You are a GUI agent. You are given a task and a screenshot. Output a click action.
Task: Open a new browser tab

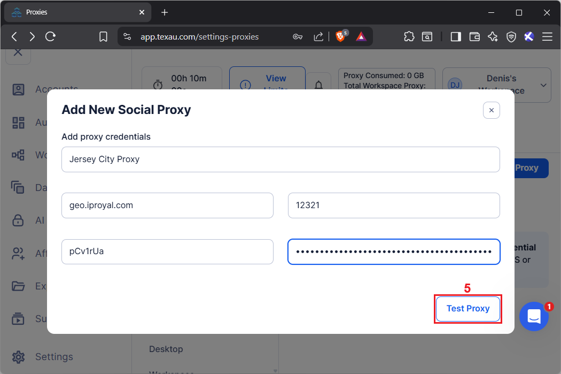[165, 12]
